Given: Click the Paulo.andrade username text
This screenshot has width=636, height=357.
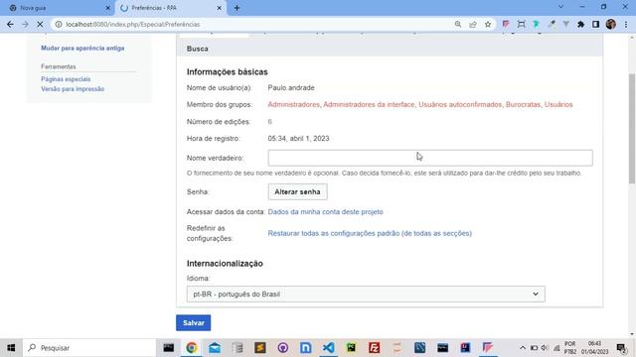Looking at the screenshot, I should pyautogui.click(x=291, y=87).
